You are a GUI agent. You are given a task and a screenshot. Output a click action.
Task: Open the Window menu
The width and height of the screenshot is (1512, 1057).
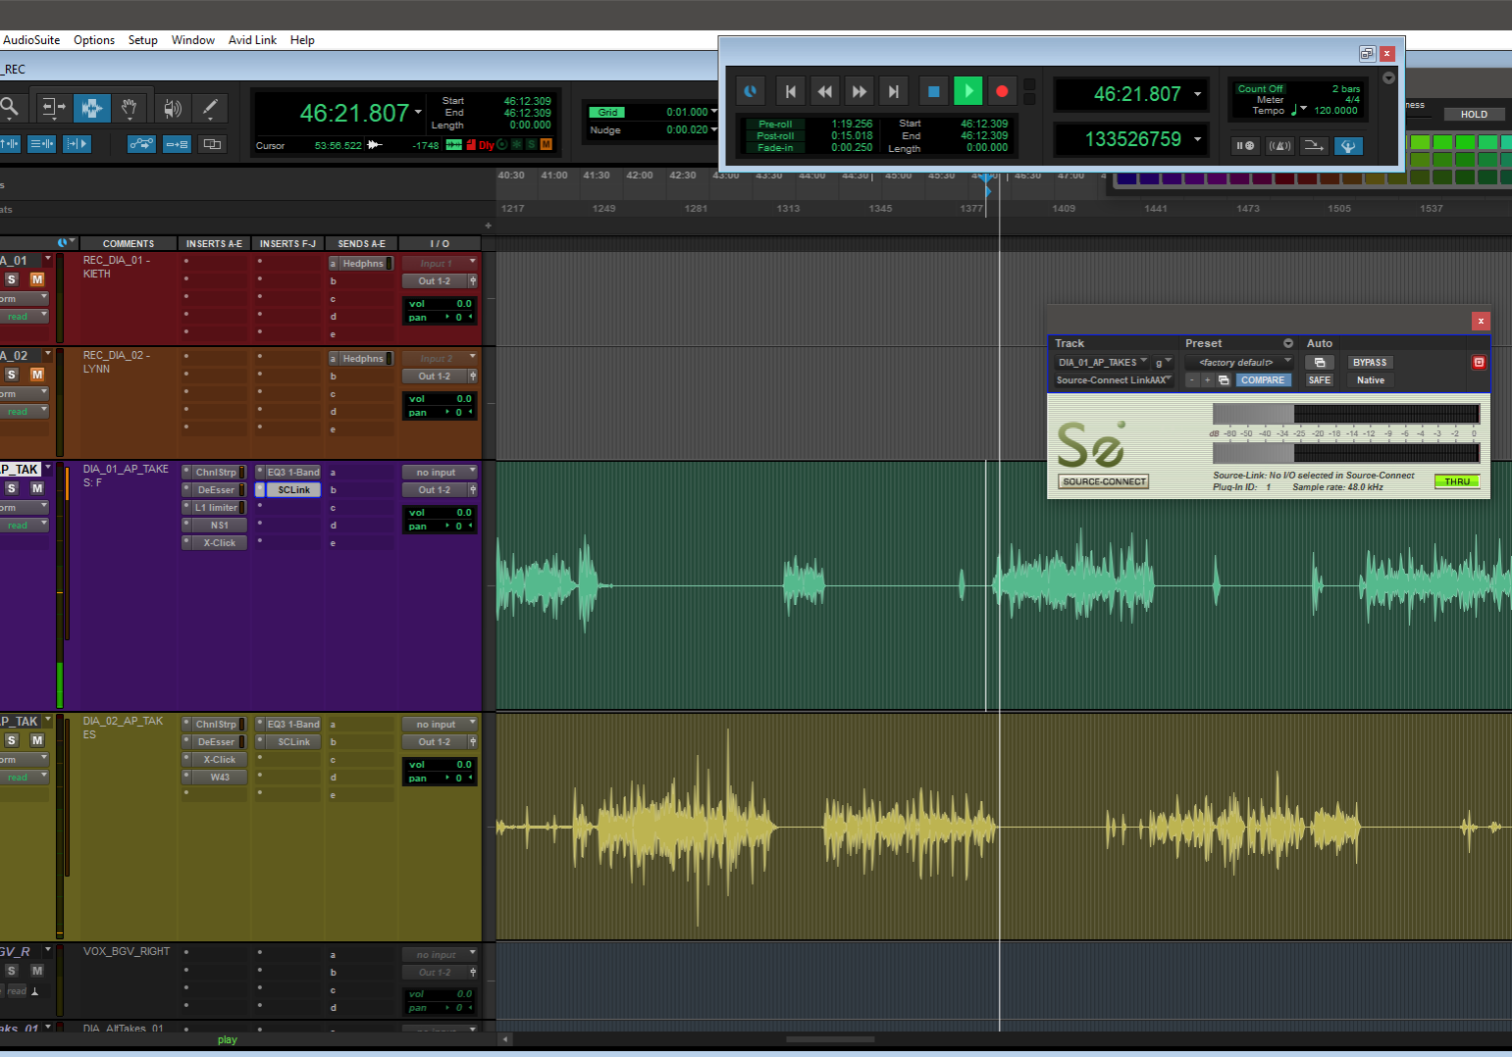pyautogui.click(x=193, y=40)
